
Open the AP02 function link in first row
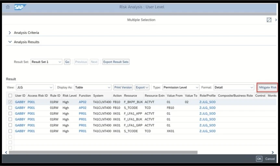coord(83,102)
